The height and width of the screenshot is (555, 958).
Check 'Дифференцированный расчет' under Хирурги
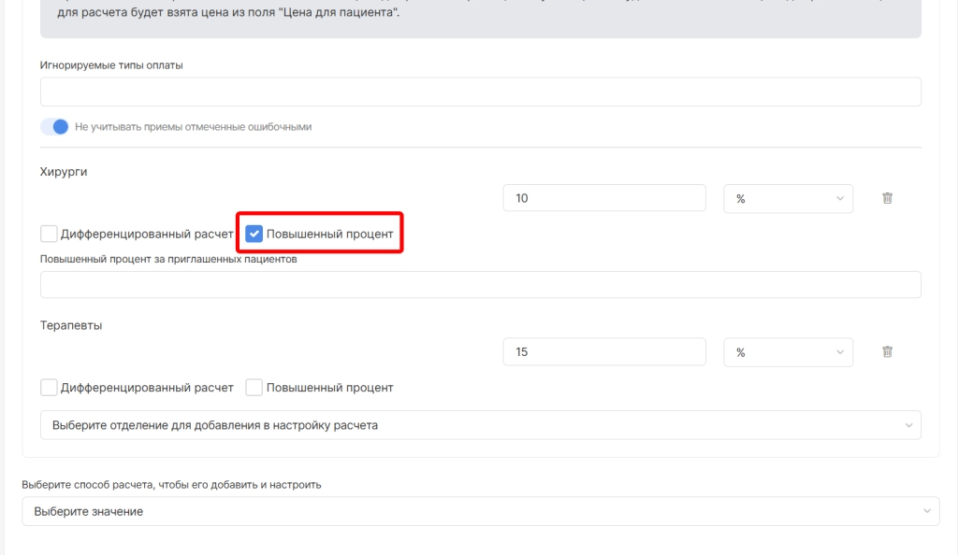(x=49, y=234)
